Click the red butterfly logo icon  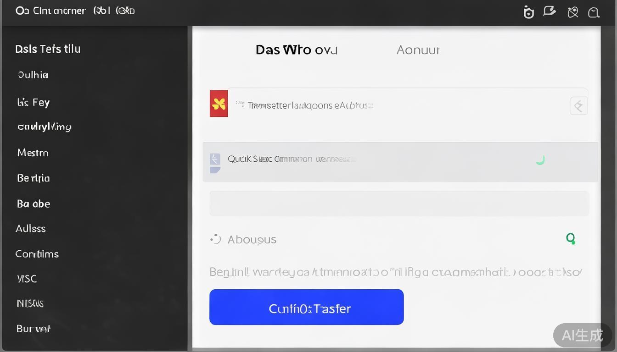click(219, 104)
